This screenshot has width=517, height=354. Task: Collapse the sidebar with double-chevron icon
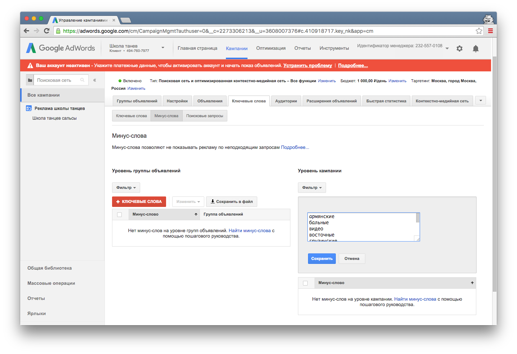95,80
